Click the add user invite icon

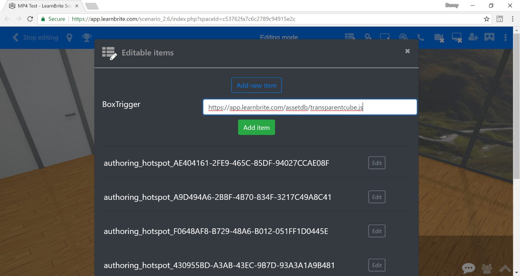[473, 37]
